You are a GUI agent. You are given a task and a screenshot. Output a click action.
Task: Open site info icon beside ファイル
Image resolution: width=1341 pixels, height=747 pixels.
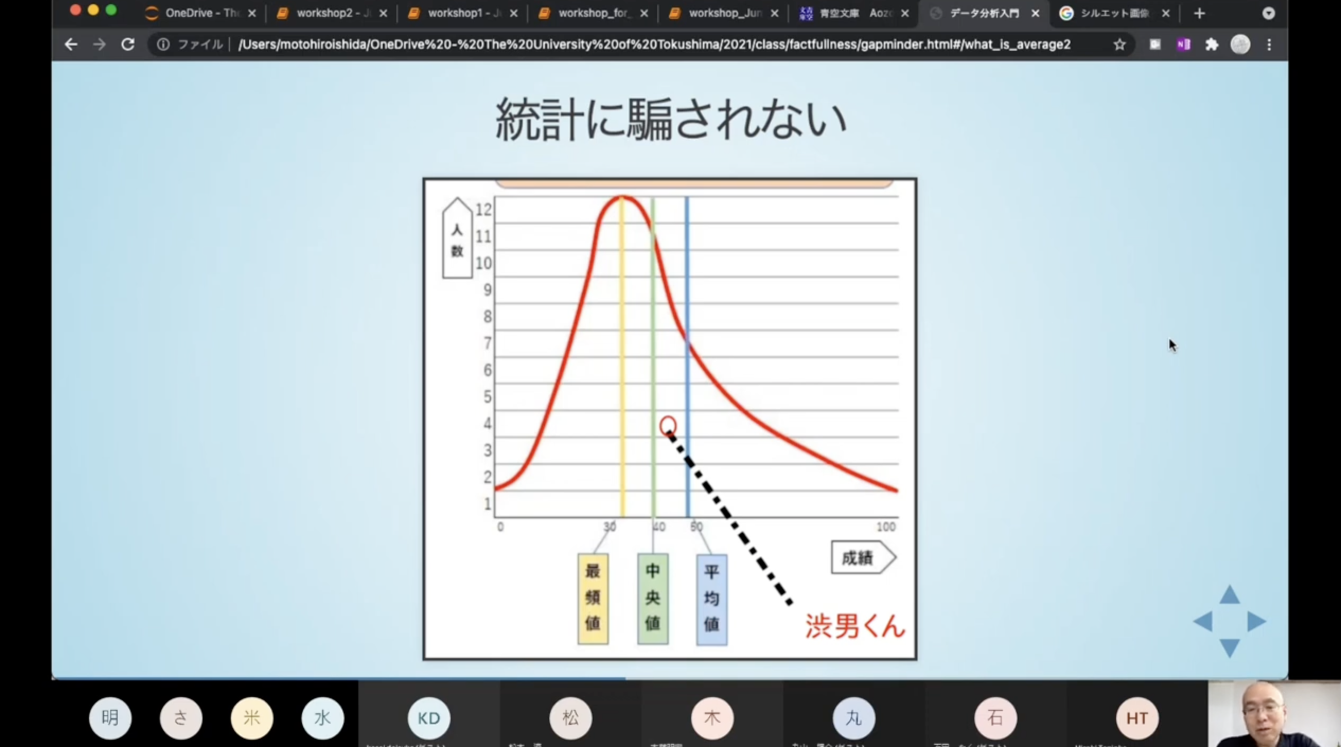click(x=163, y=45)
